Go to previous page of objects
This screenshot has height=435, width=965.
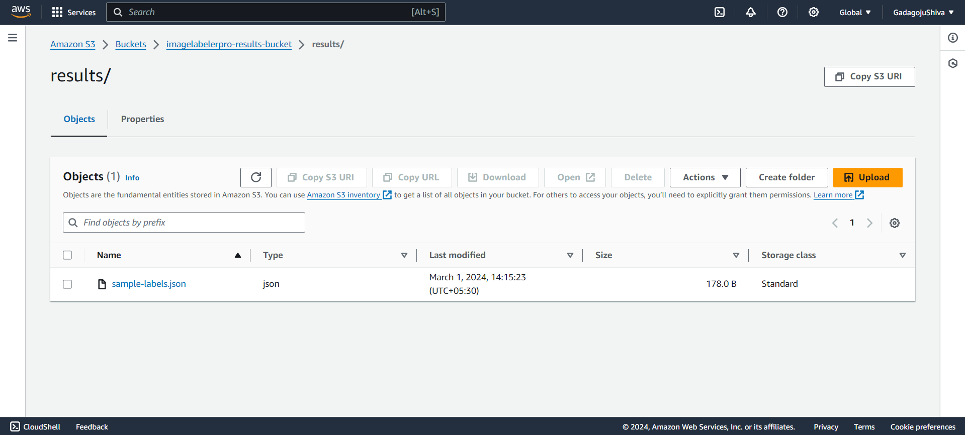click(835, 223)
